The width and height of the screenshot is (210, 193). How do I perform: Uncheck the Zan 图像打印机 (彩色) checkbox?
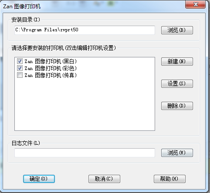coord(20,68)
